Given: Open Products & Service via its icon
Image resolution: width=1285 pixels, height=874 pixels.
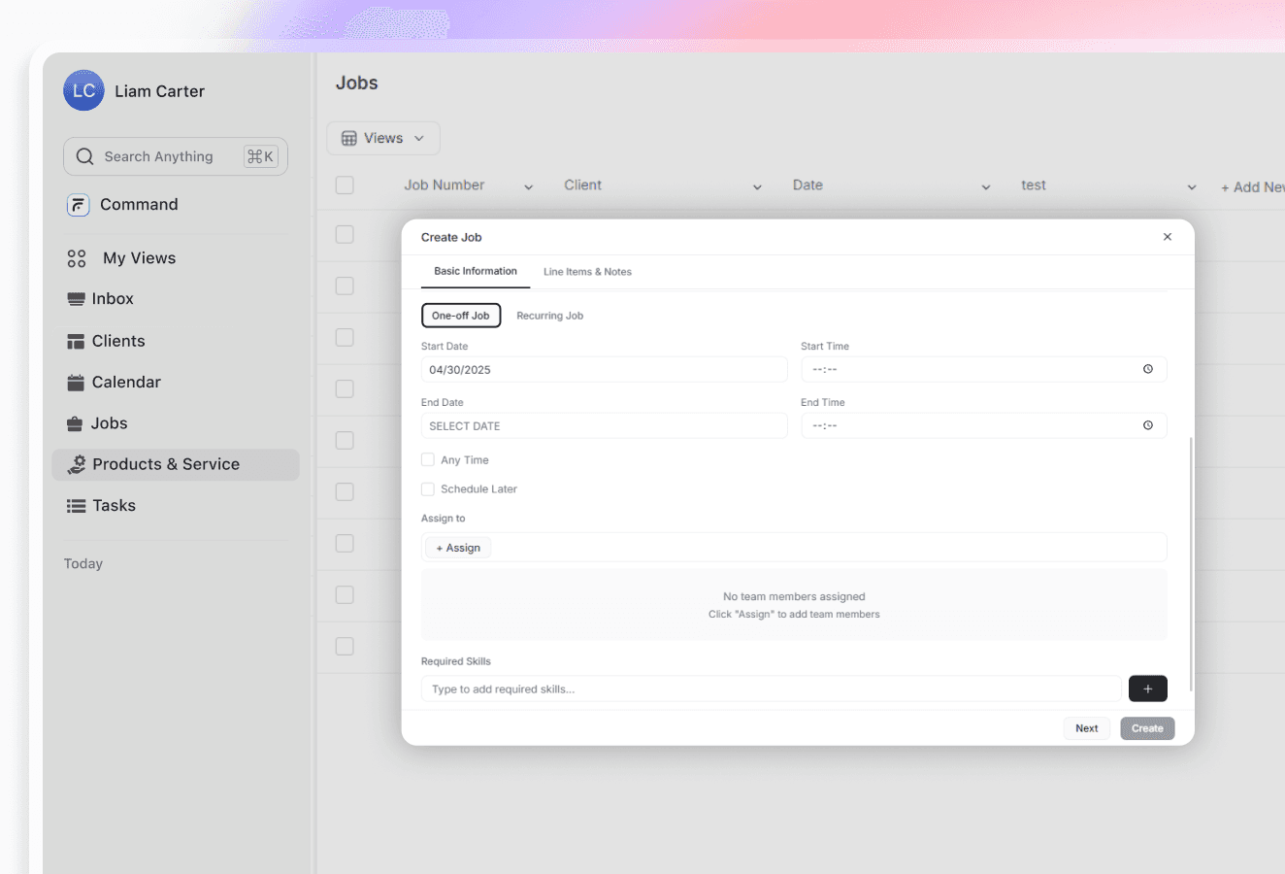Looking at the screenshot, I should point(76,464).
